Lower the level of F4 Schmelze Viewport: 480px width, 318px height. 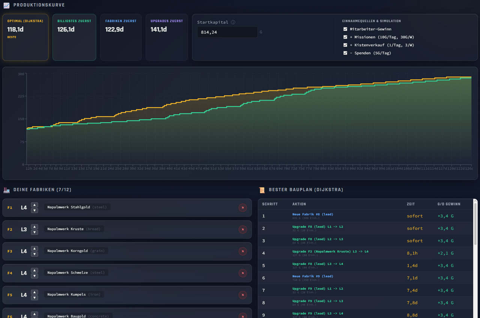tap(34, 276)
